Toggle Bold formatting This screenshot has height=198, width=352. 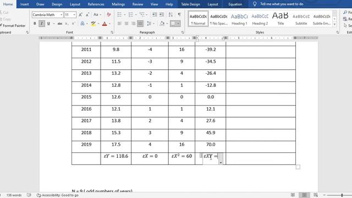click(x=35, y=24)
